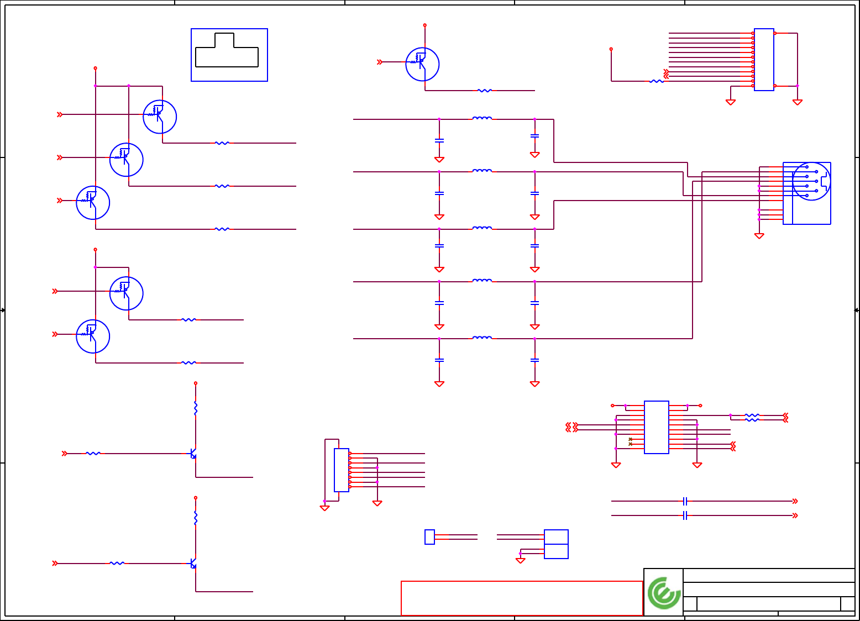Select the lone circled transistor at top center
Viewport: 860px width, 621px height.
[422, 64]
